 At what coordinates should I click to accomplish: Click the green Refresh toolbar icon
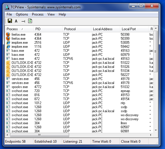click(30, 21)
